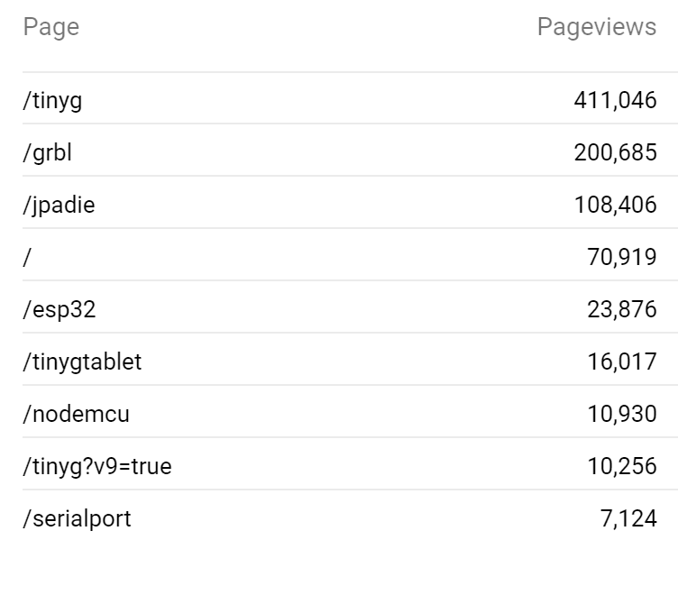
Task: Select the 10,256 pageviews value
Action: point(621,466)
